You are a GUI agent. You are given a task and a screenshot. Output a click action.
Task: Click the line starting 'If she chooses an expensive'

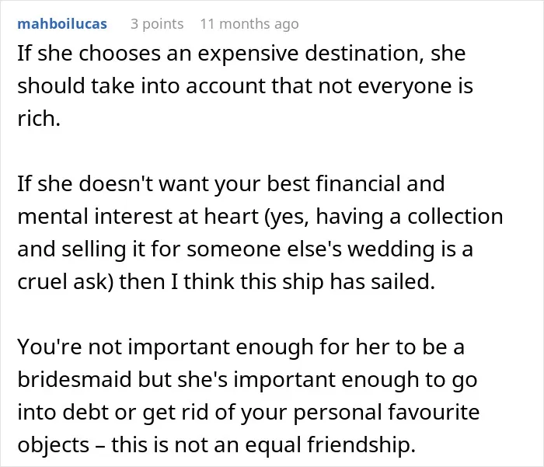[x=242, y=54]
